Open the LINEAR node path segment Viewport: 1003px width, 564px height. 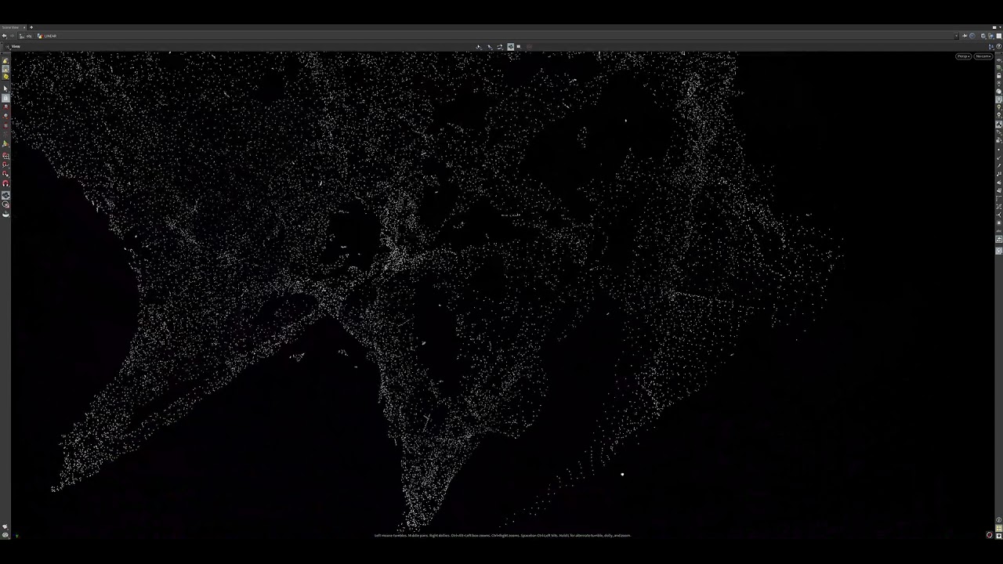click(47, 36)
